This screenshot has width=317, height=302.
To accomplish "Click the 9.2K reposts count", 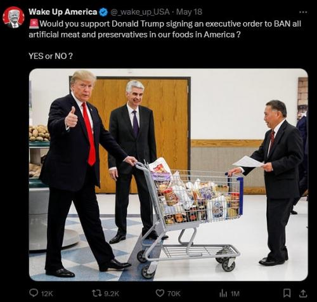I will [112, 294].
